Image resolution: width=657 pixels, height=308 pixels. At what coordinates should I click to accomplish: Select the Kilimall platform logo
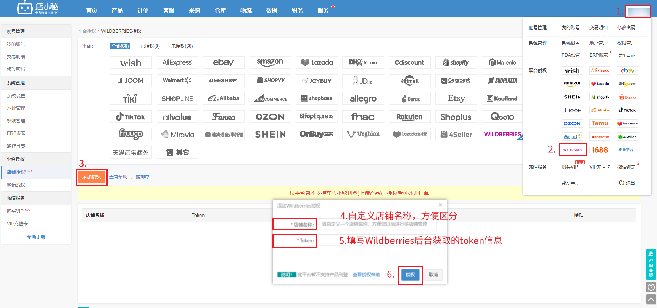[x=410, y=81]
